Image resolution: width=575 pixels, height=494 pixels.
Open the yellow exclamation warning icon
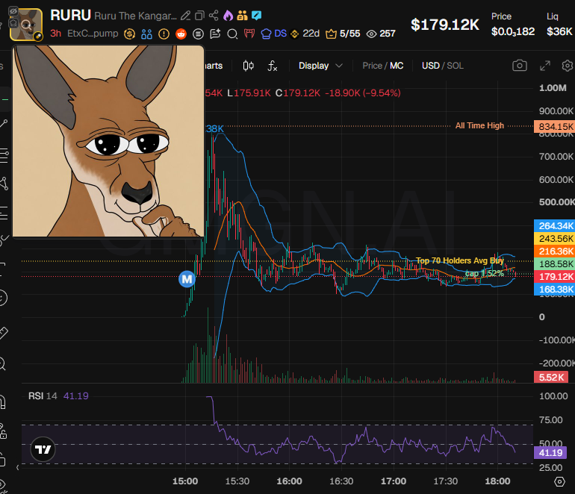(164, 34)
